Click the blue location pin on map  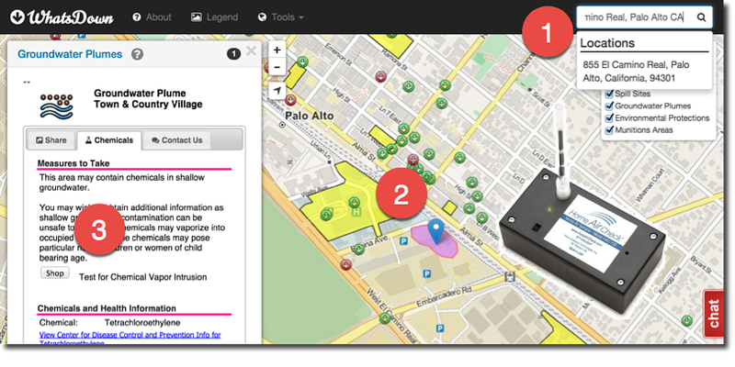pyautogui.click(x=435, y=231)
